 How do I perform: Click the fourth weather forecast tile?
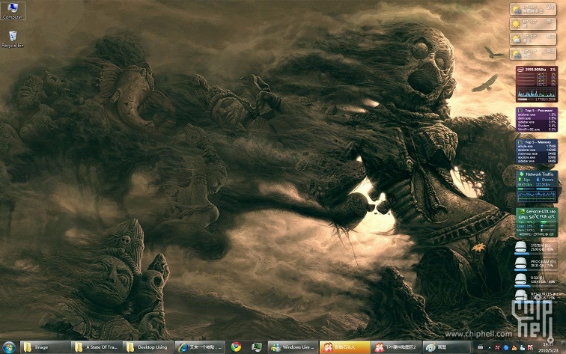[533, 54]
